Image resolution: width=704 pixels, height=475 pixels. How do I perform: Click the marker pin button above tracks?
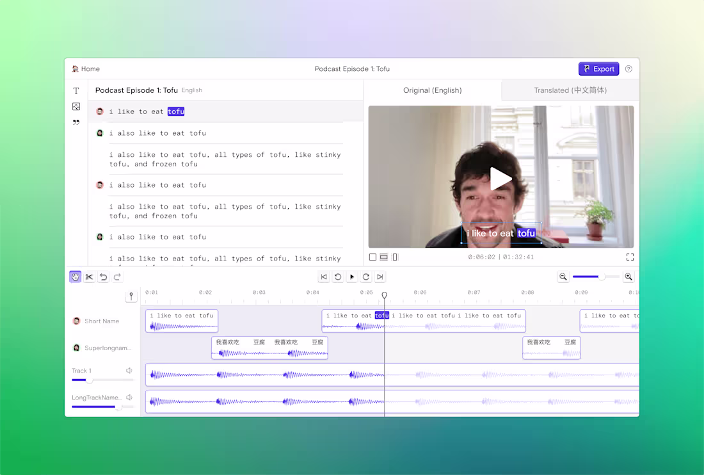pyautogui.click(x=131, y=296)
